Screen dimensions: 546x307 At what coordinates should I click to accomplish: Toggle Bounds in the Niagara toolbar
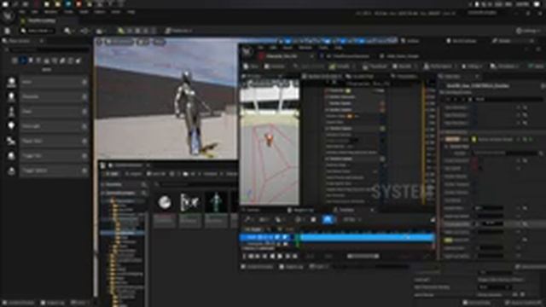click(x=403, y=67)
